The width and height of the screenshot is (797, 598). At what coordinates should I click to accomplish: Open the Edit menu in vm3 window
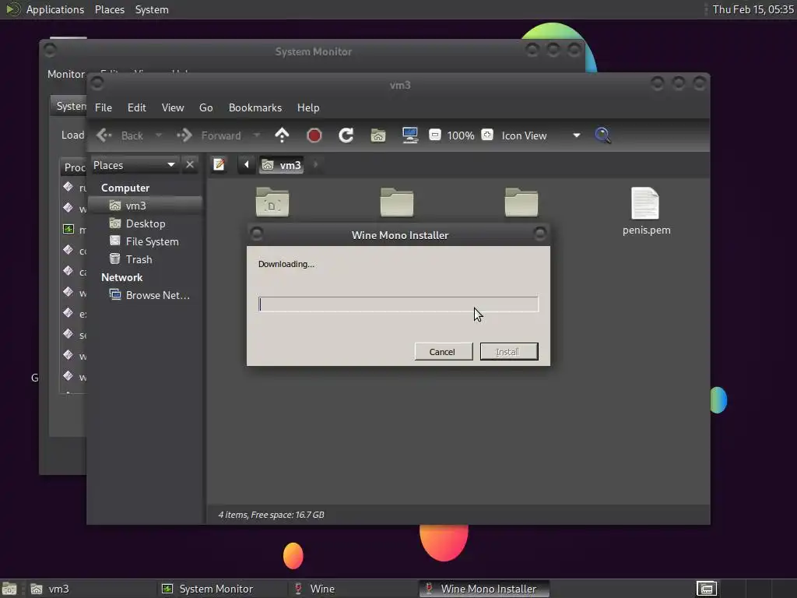point(137,107)
